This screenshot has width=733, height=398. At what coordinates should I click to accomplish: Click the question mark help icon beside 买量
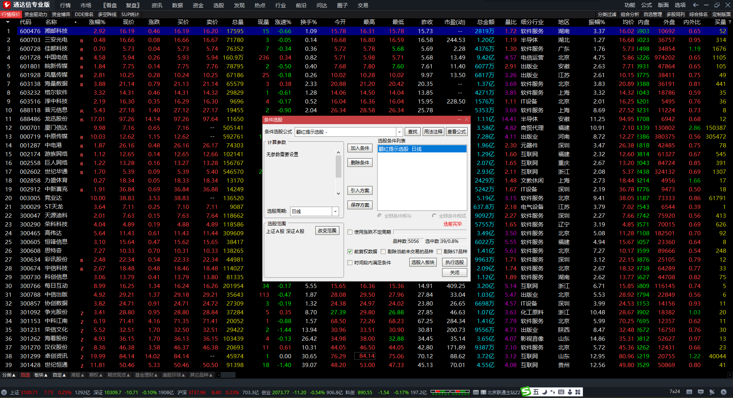[x=730, y=22]
